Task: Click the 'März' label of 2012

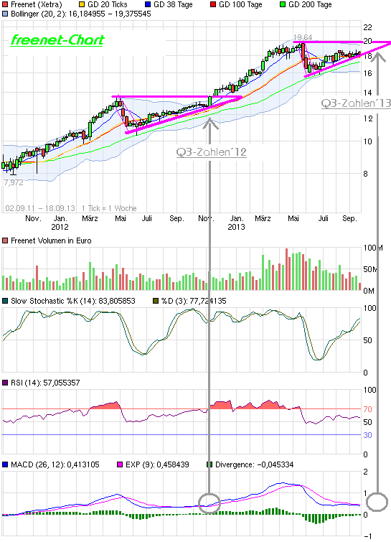Action: [90, 218]
